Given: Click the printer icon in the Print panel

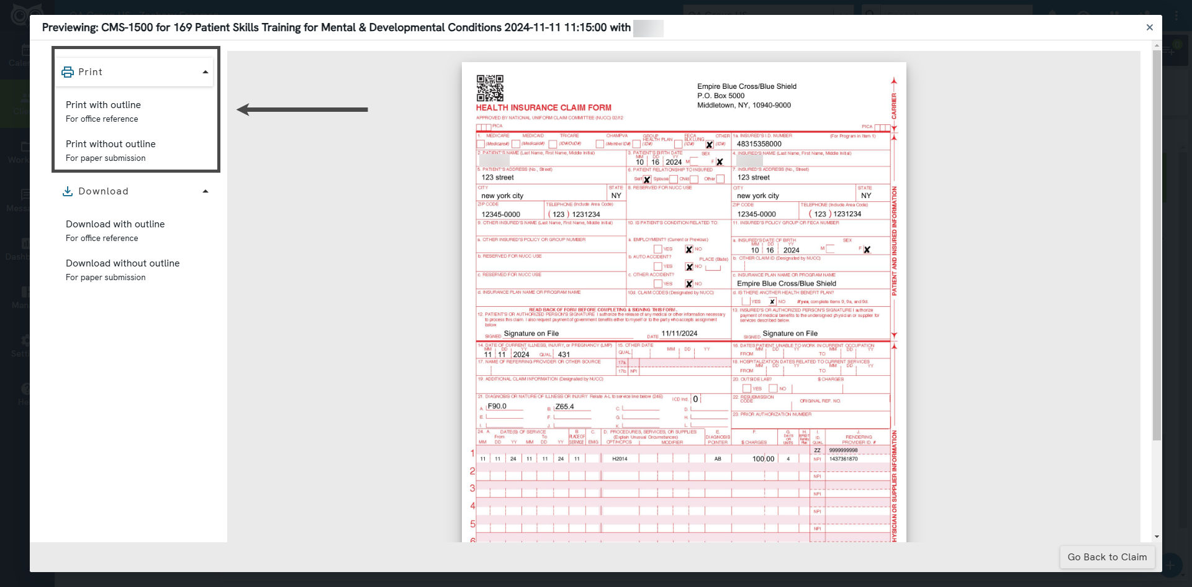Looking at the screenshot, I should tap(67, 72).
